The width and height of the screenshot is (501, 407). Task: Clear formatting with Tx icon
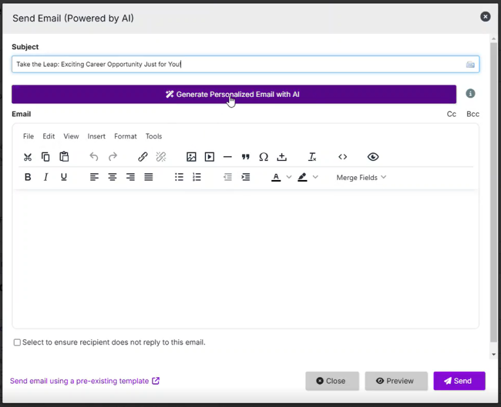[x=312, y=157]
